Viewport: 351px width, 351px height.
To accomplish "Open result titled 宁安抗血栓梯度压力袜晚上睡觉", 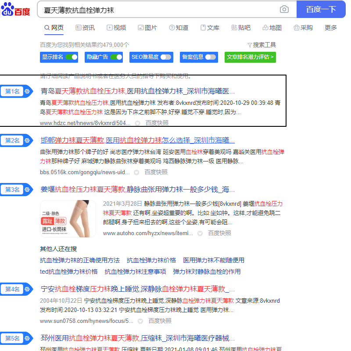I will [137, 289].
